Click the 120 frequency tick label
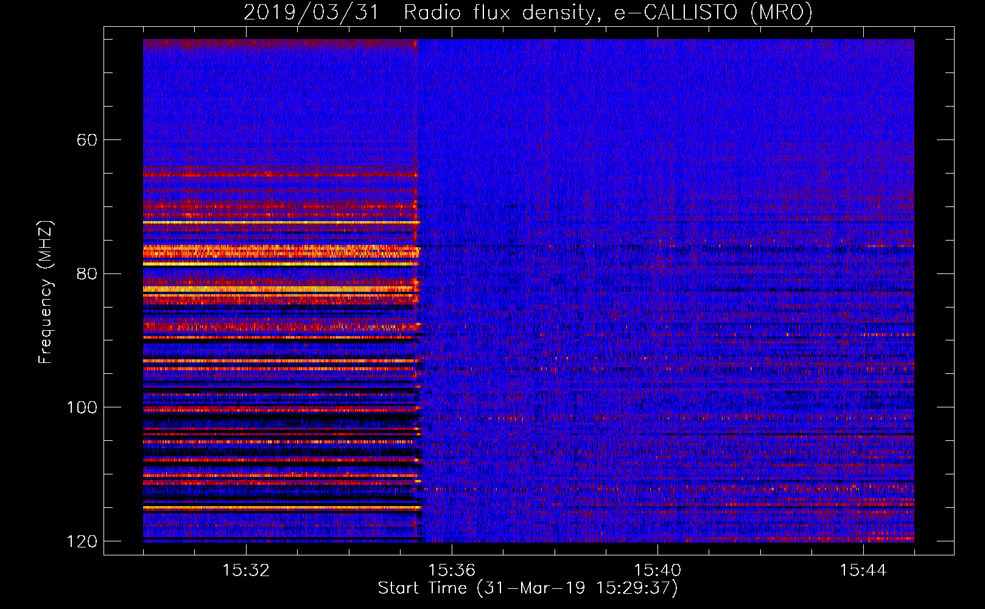 point(82,541)
